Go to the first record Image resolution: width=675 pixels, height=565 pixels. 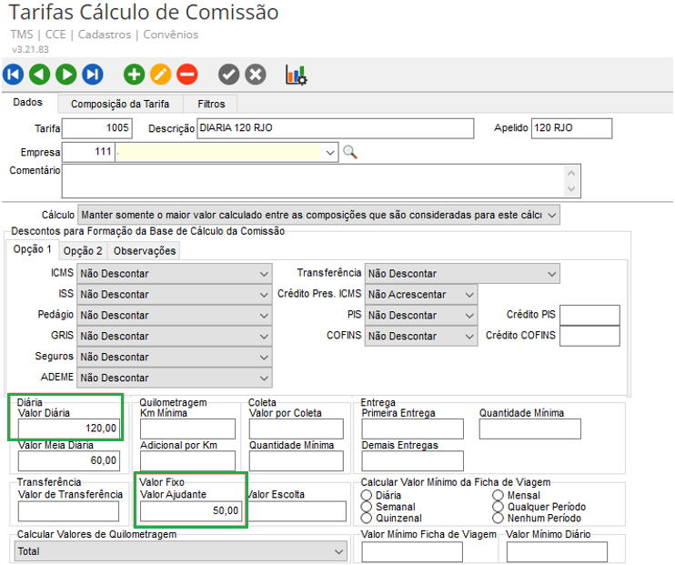14,75
